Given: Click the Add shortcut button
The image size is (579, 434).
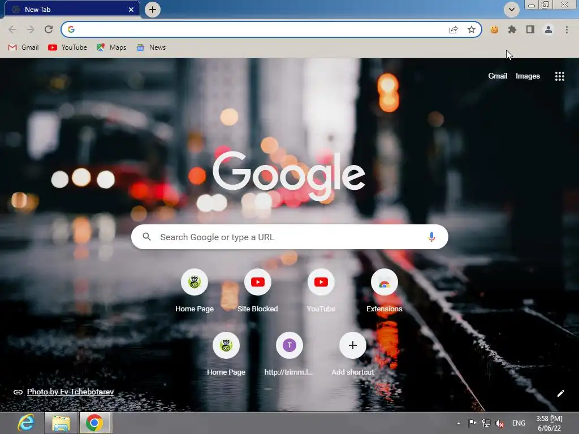Looking at the screenshot, I should tap(353, 354).
